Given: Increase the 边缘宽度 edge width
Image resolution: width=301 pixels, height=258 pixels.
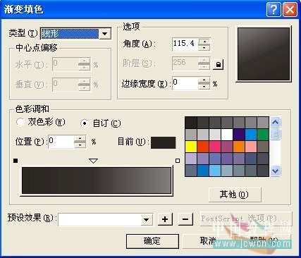Looking at the screenshot, I should [x=204, y=81].
